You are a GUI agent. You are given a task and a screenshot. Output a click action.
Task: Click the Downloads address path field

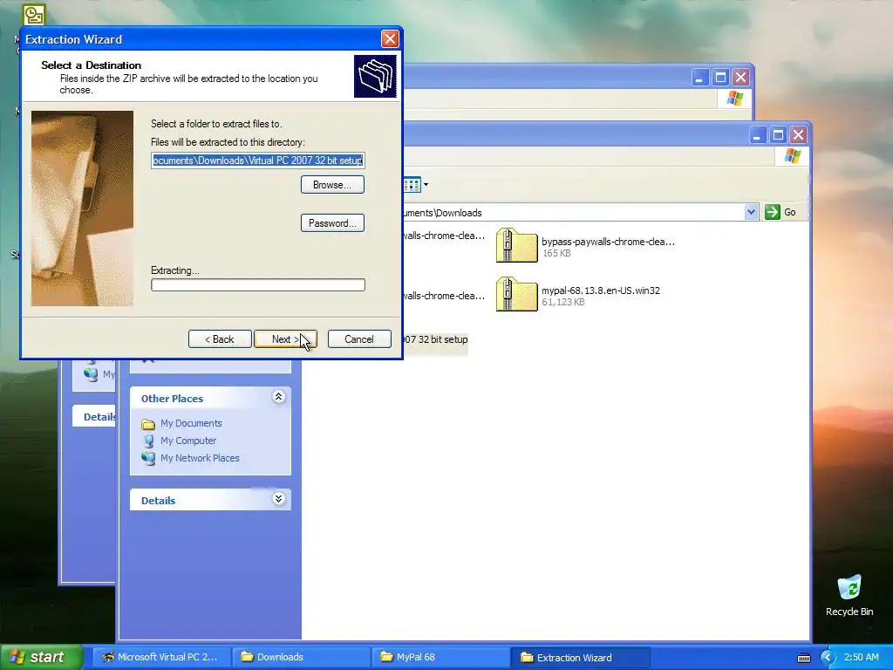(x=572, y=213)
